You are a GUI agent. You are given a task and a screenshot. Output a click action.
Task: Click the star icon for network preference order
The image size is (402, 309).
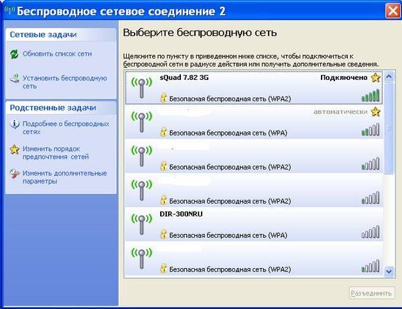[15, 149]
